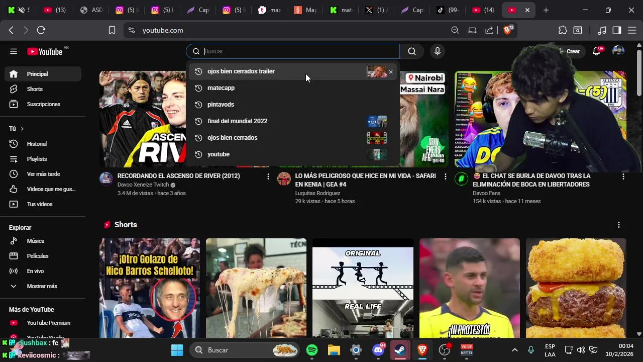Viewport: 643px width, 362px height.
Task: Open Historial in sidebar
Action: click(43, 144)
